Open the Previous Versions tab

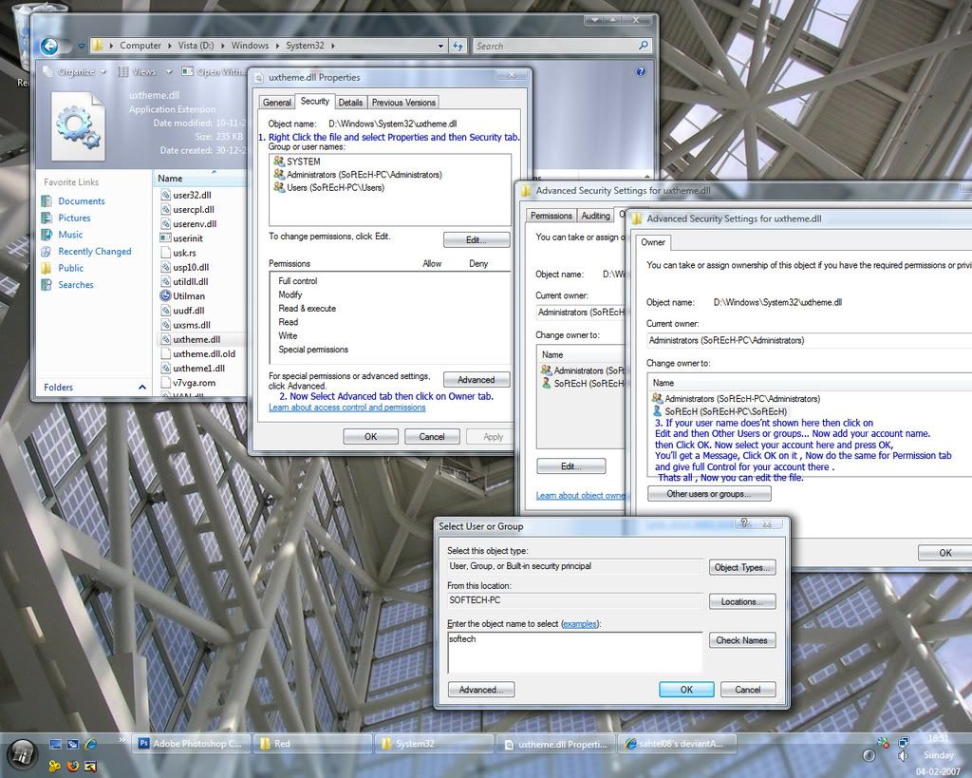403,103
